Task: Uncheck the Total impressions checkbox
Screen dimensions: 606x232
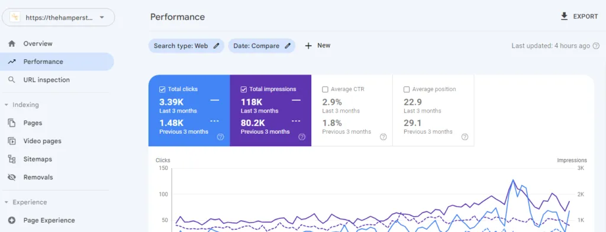Action: (243, 89)
